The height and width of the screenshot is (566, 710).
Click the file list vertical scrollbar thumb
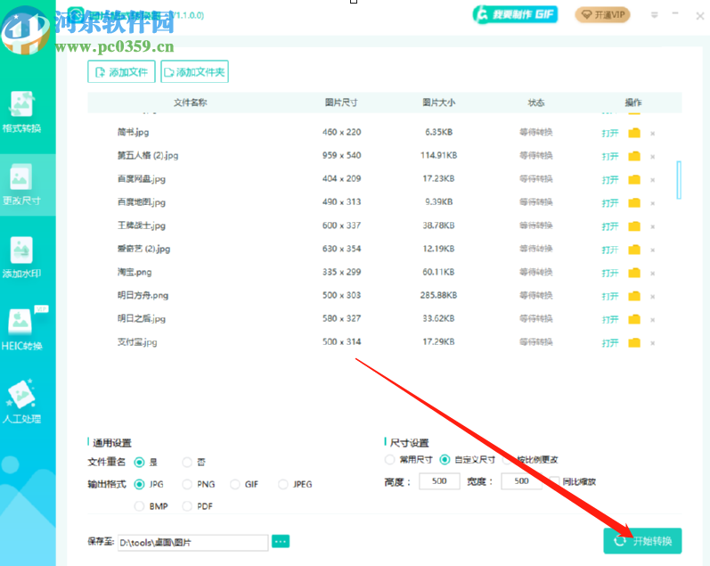679,180
